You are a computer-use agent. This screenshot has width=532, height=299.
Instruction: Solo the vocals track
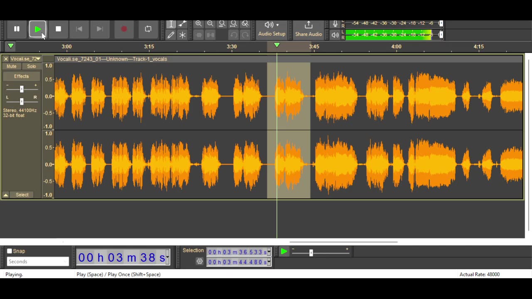pos(32,66)
